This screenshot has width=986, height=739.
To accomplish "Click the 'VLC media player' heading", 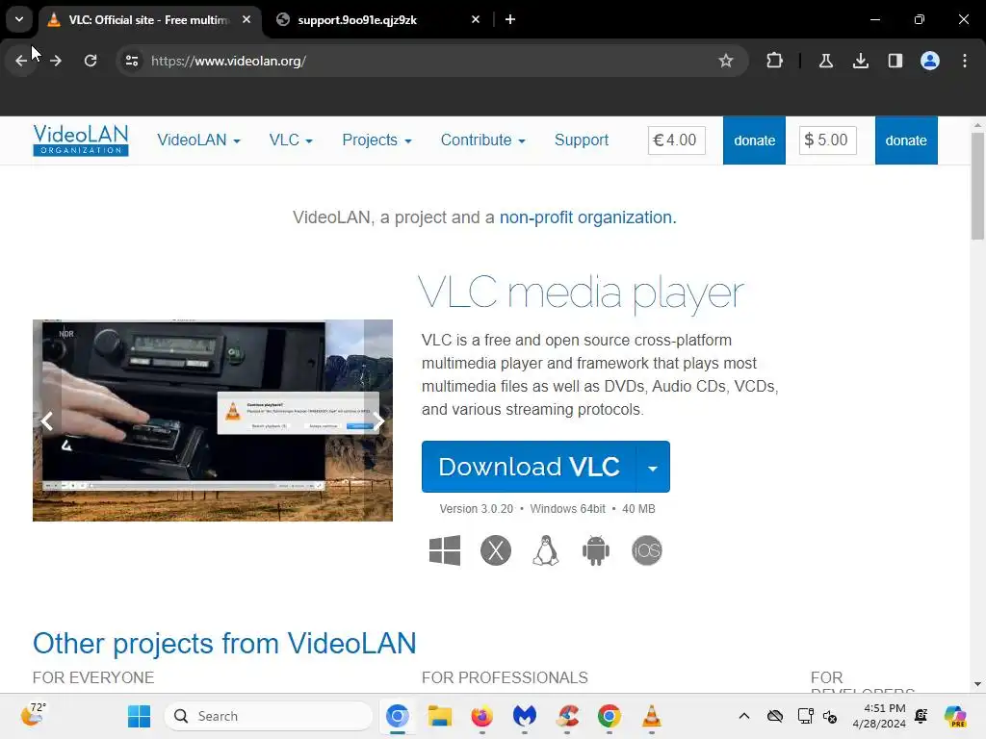I will tap(581, 293).
